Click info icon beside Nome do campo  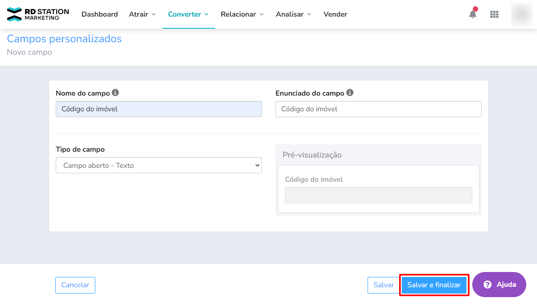click(x=115, y=93)
